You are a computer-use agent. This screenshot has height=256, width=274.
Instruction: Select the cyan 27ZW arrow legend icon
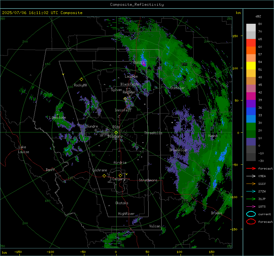pos(251,191)
